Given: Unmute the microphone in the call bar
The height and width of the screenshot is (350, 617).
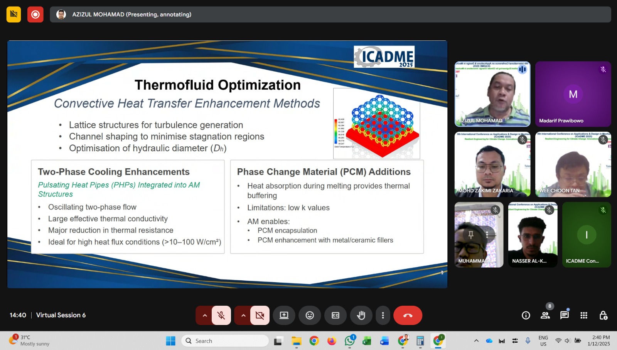Looking at the screenshot, I should tap(221, 315).
